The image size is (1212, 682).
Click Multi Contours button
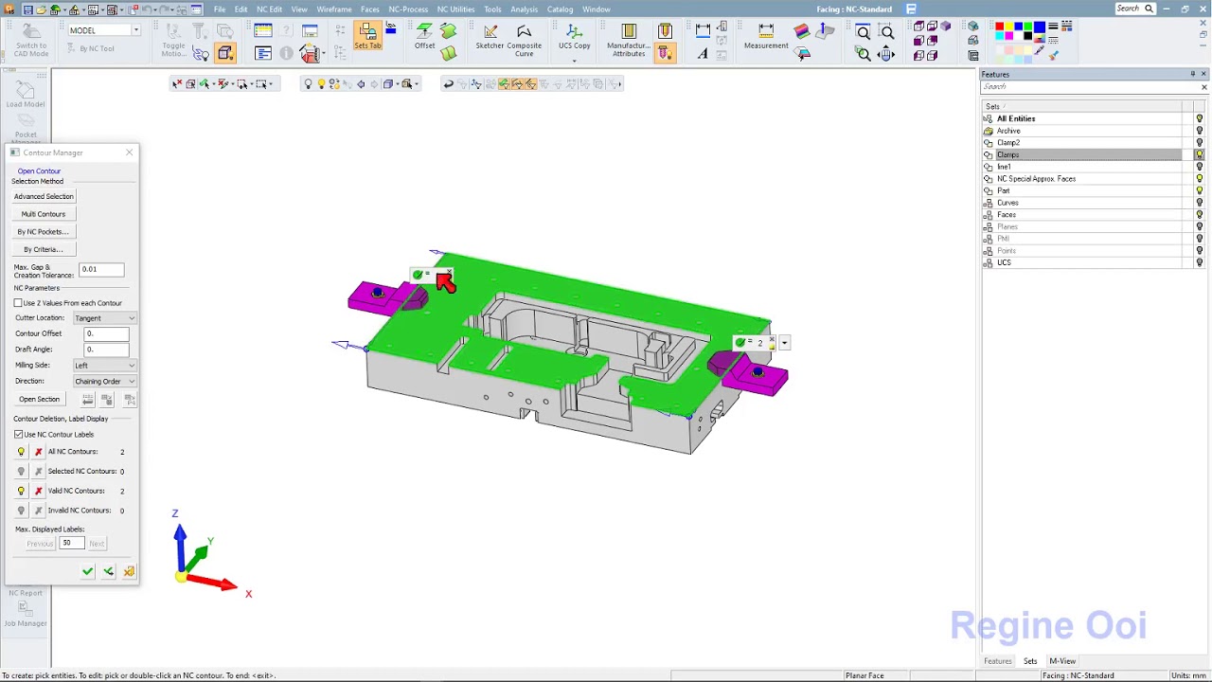(44, 214)
